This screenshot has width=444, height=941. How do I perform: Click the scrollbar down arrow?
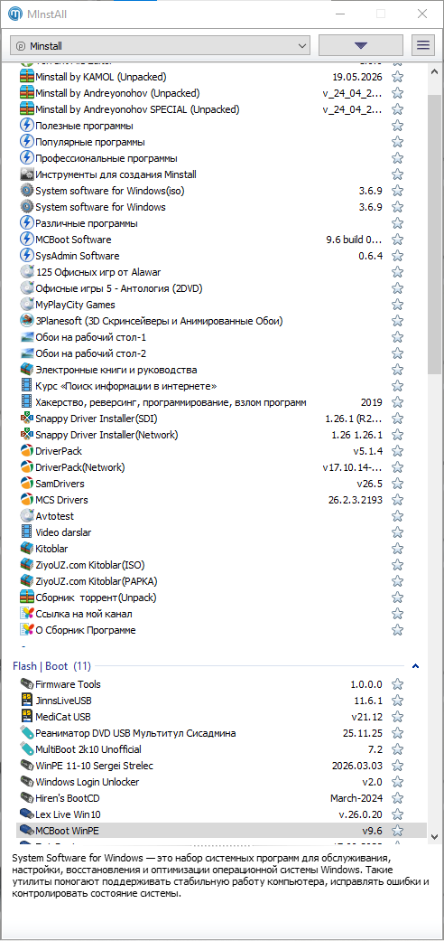coord(435,834)
